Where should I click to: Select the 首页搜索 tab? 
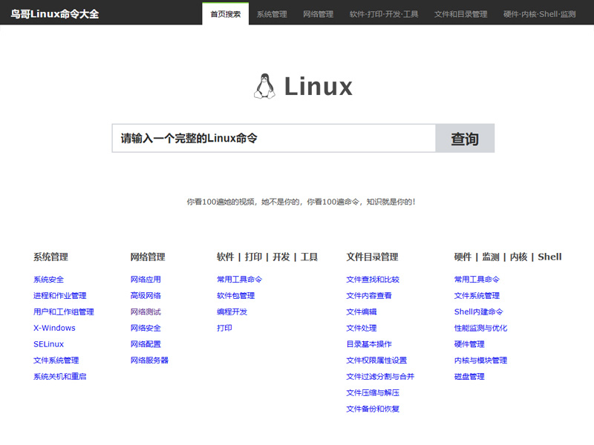pos(226,14)
